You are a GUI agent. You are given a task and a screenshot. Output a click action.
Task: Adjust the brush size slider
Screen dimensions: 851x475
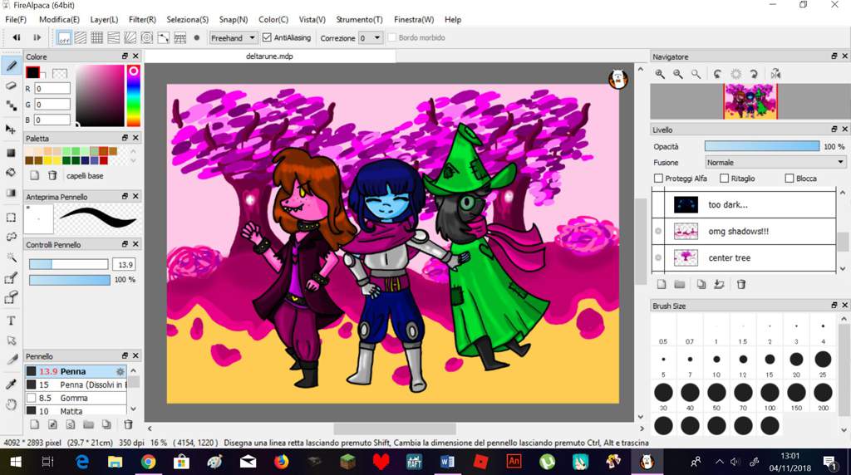(68, 264)
